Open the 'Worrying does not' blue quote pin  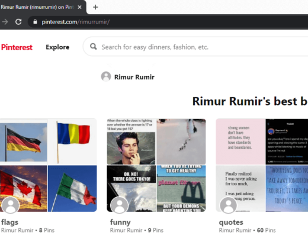click(x=287, y=188)
